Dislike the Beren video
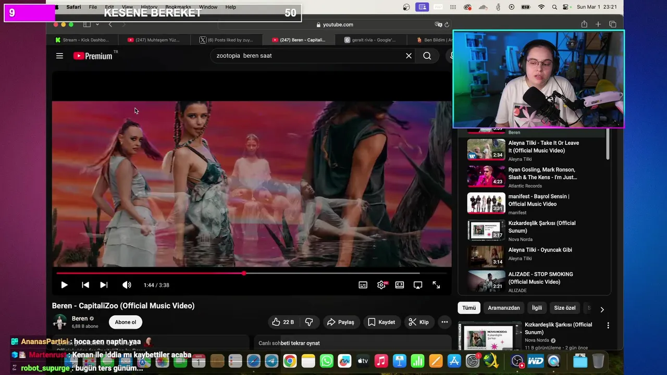Viewport: 667px width, 375px height. click(309, 322)
